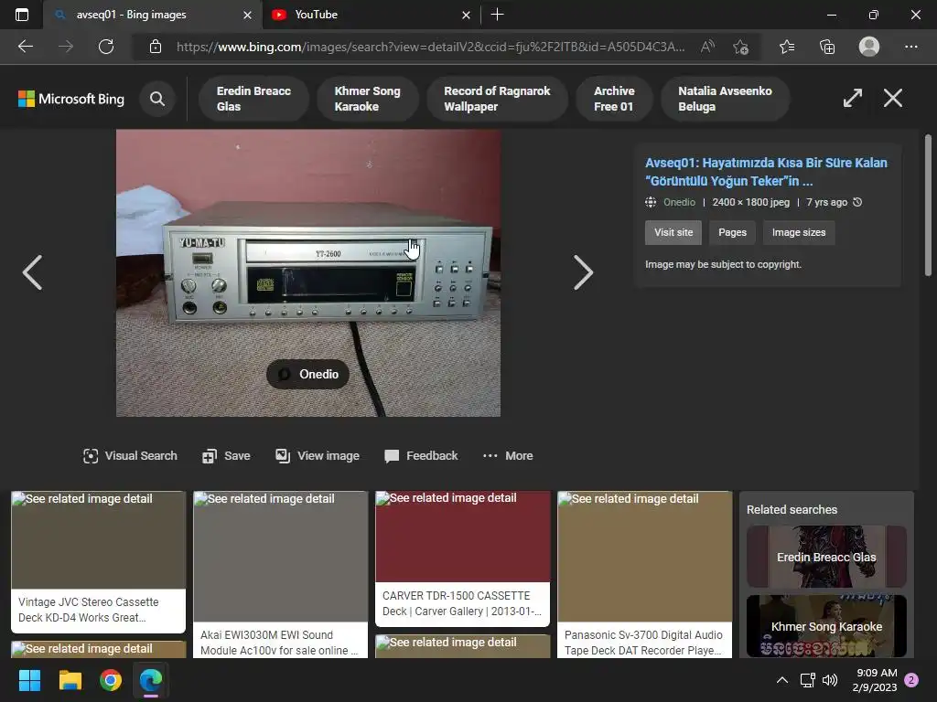Image resolution: width=937 pixels, height=702 pixels.
Task: Go back to previous page in browser
Action: click(25, 47)
